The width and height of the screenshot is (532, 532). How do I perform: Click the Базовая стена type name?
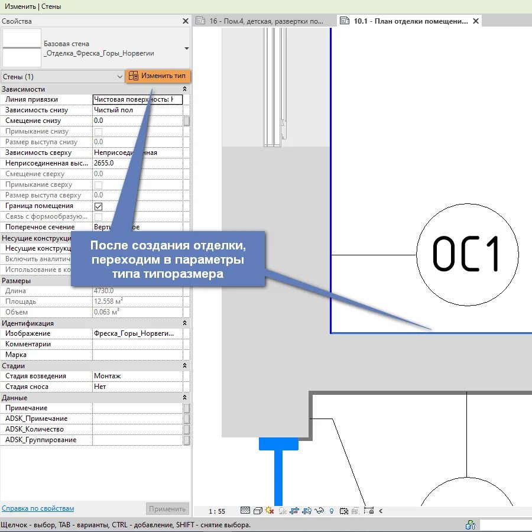(66, 44)
